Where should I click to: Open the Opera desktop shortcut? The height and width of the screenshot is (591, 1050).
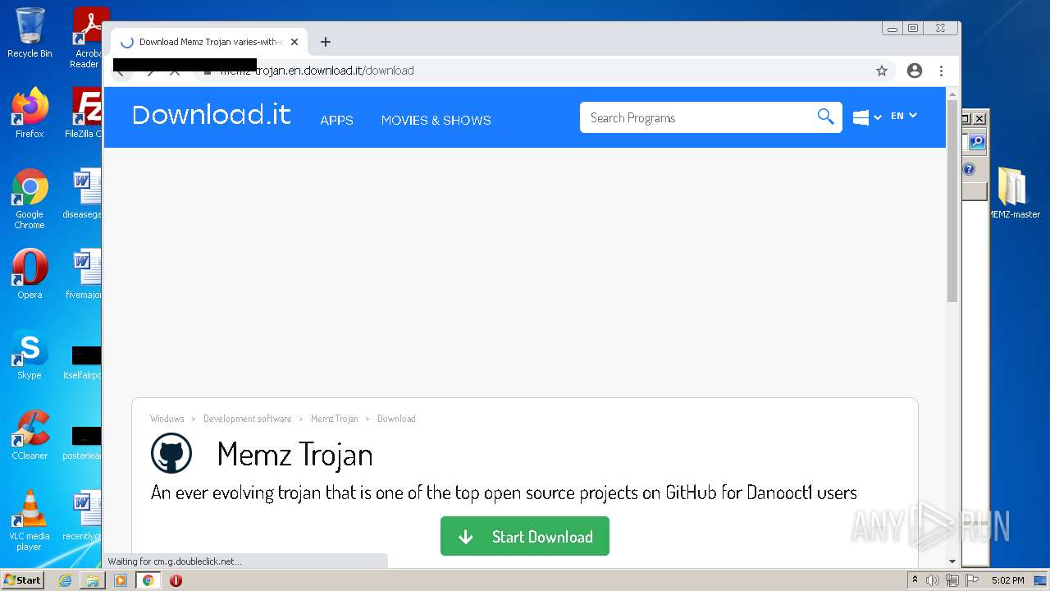pos(30,274)
